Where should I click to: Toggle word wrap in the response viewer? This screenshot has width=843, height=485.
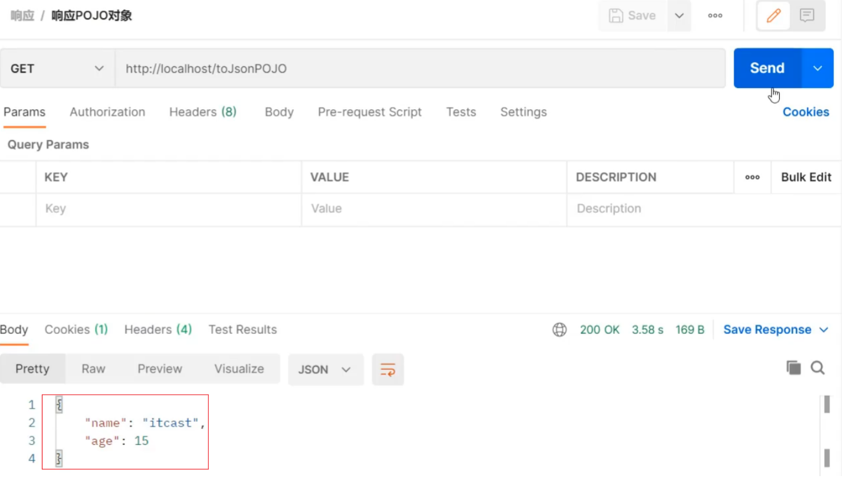(388, 369)
